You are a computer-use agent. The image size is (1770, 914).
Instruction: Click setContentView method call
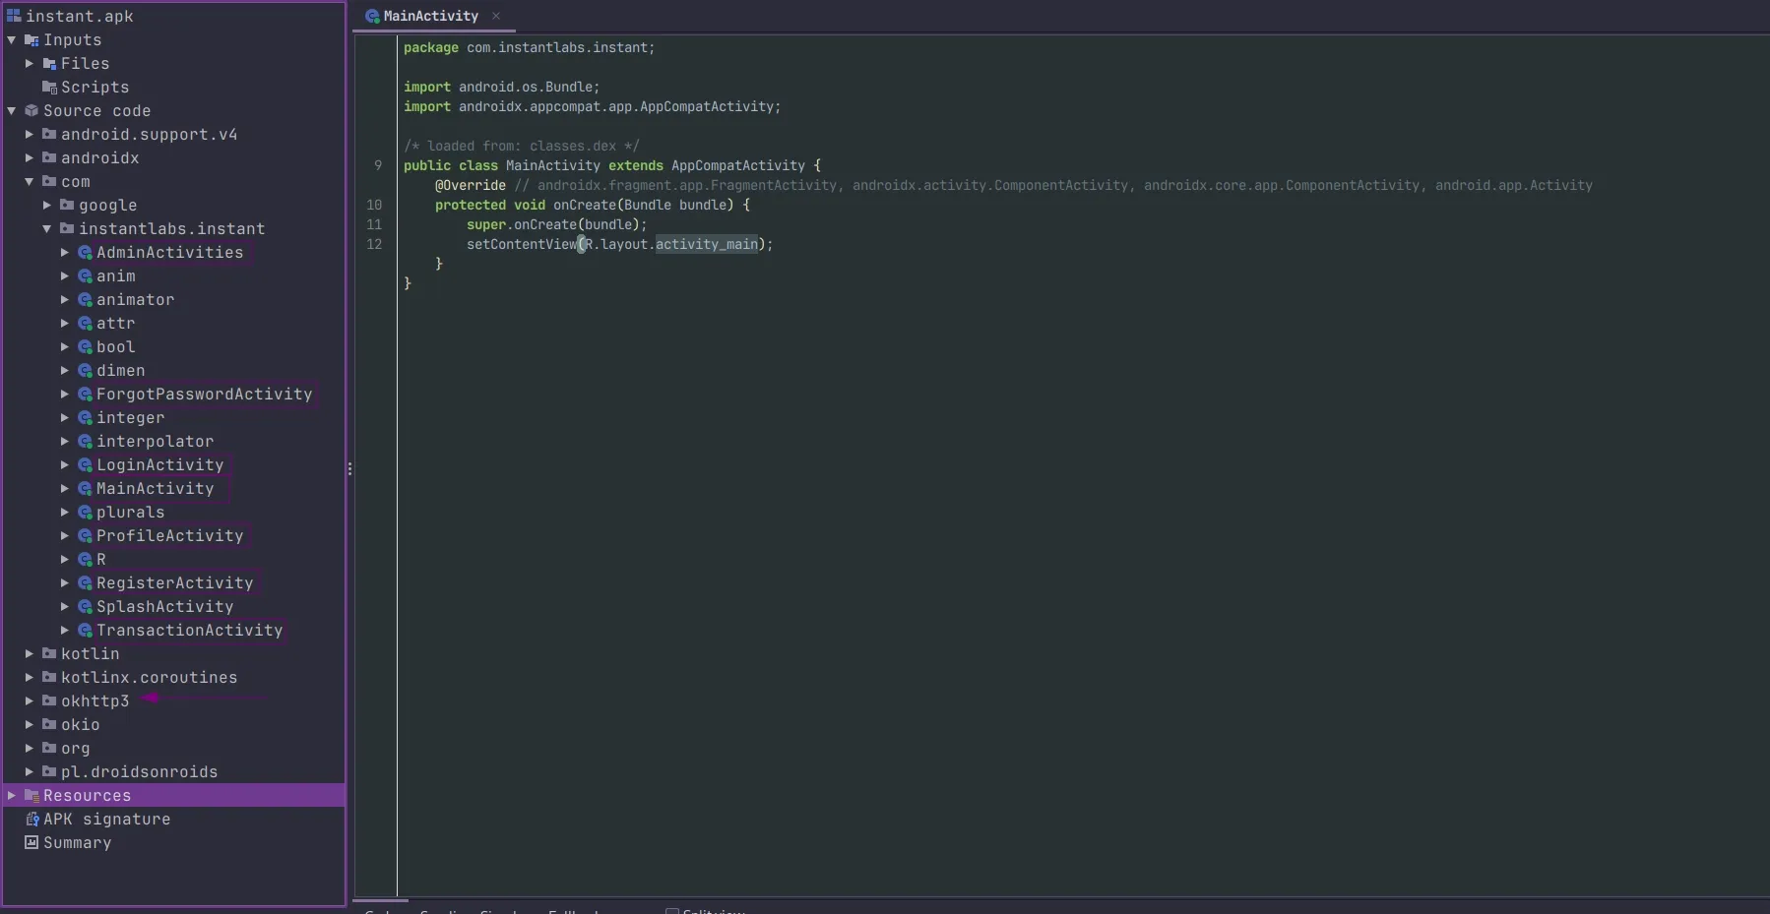pyautogui.click(x=522, y=245)
